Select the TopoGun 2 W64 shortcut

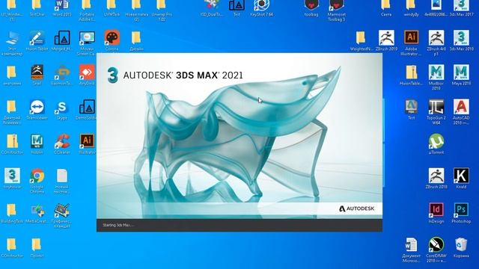[436, 111]
